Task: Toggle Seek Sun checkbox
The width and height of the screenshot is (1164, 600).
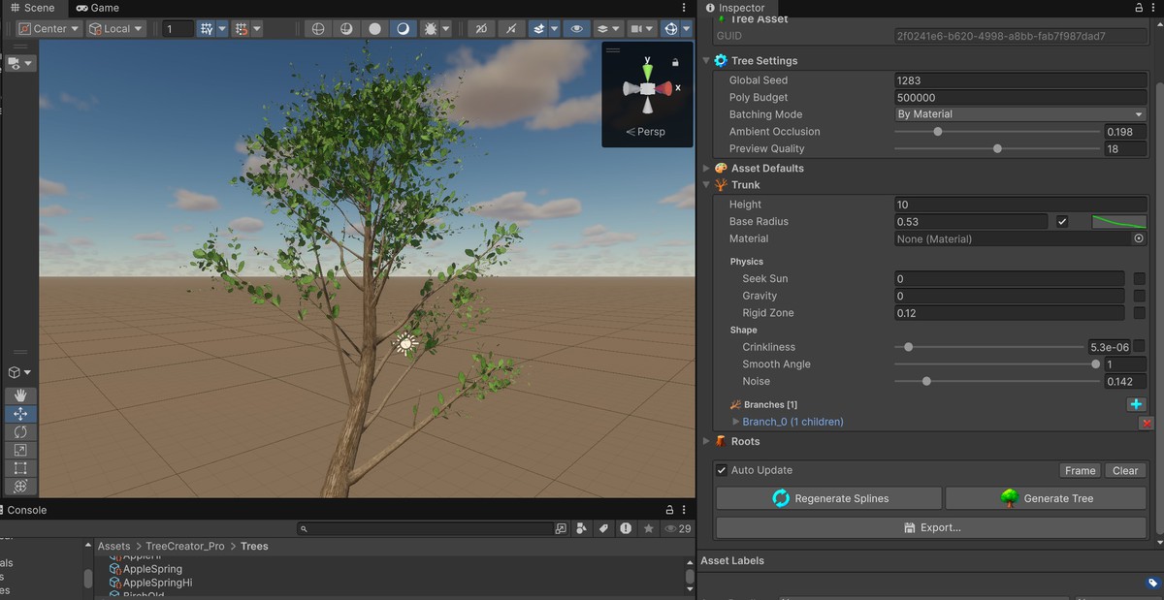Action: pos(1139,279)
